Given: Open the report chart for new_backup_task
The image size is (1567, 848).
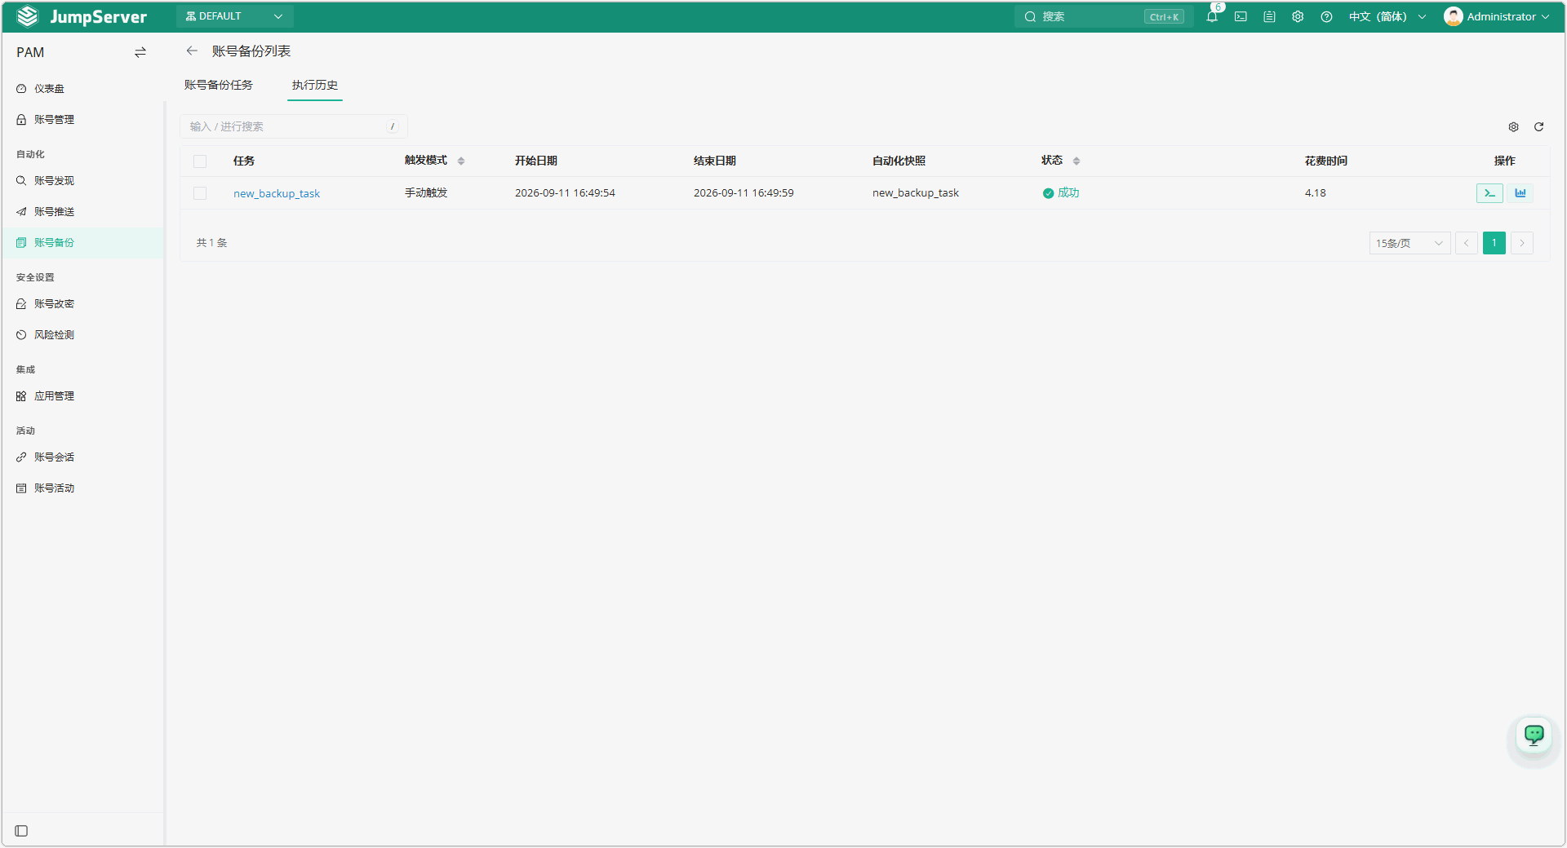Looking at the screenshot, I should (x=1520, y=193).
